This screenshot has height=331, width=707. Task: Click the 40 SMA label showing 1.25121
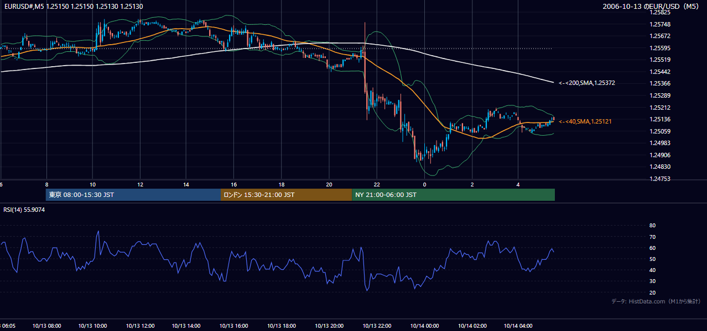(x=585, y=121)
